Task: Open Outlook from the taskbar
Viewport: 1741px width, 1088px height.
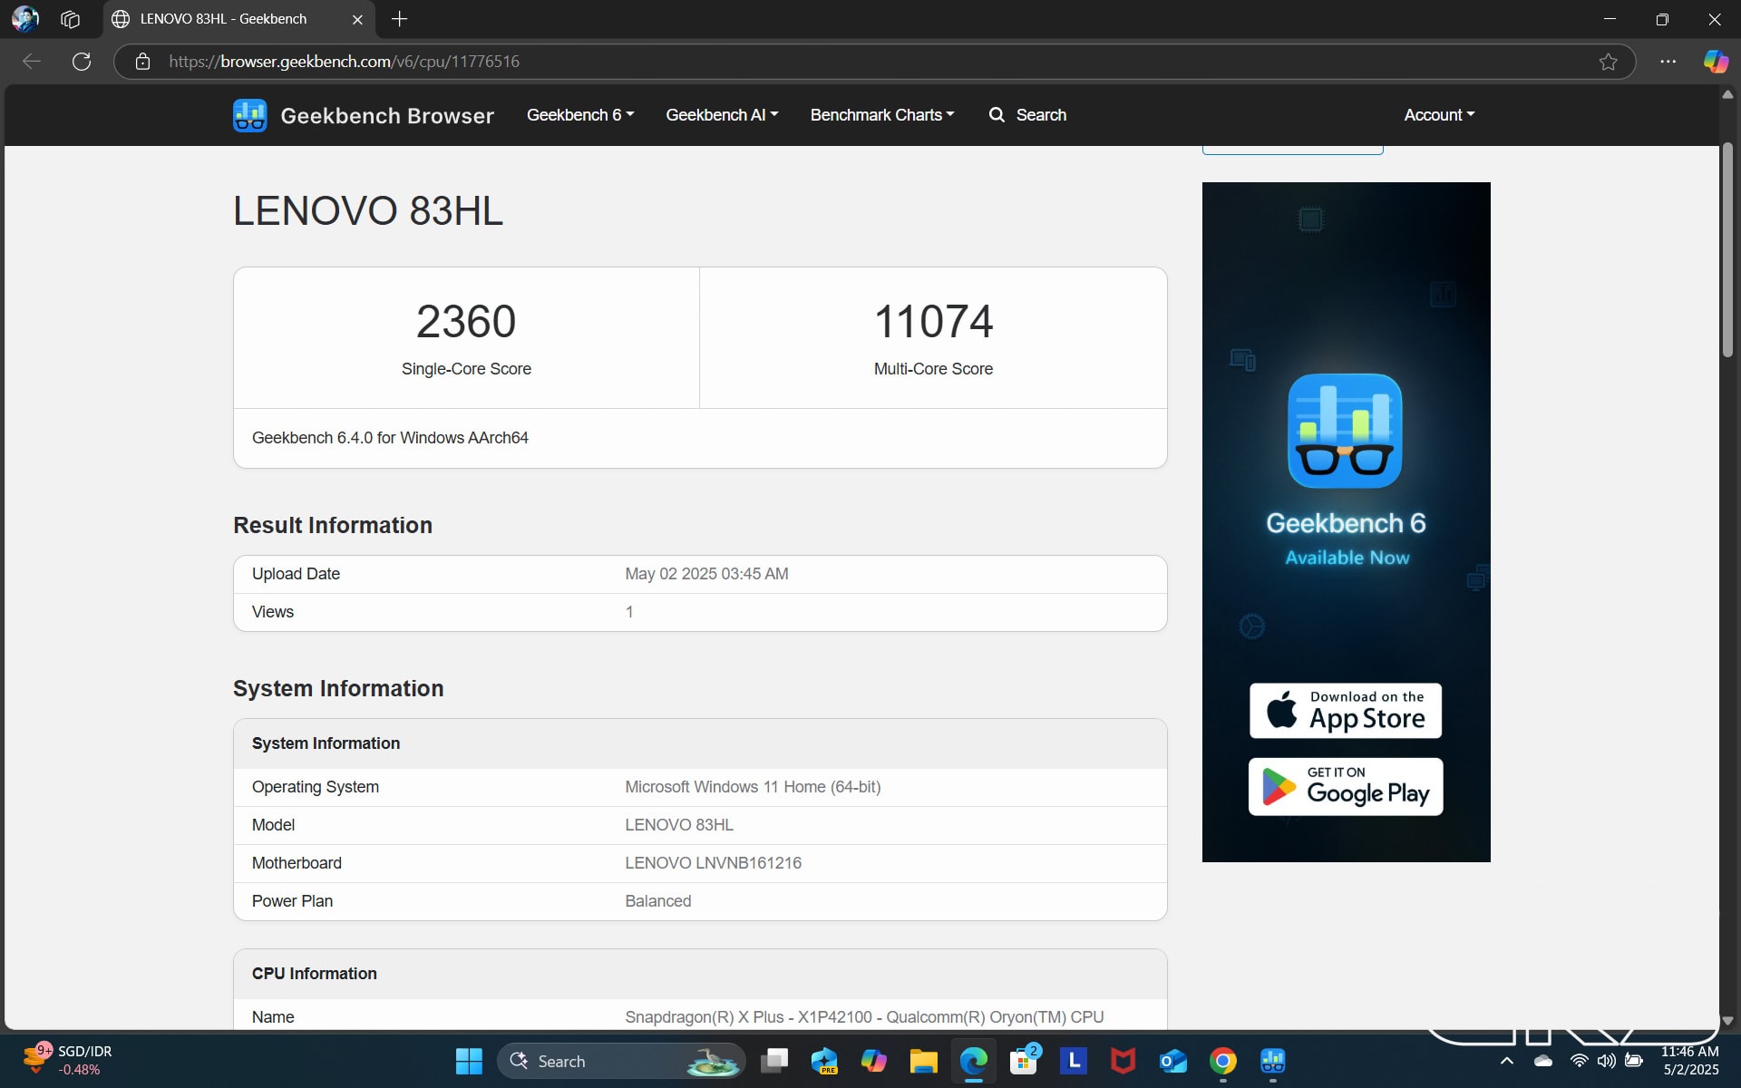Action: 1173,1061
